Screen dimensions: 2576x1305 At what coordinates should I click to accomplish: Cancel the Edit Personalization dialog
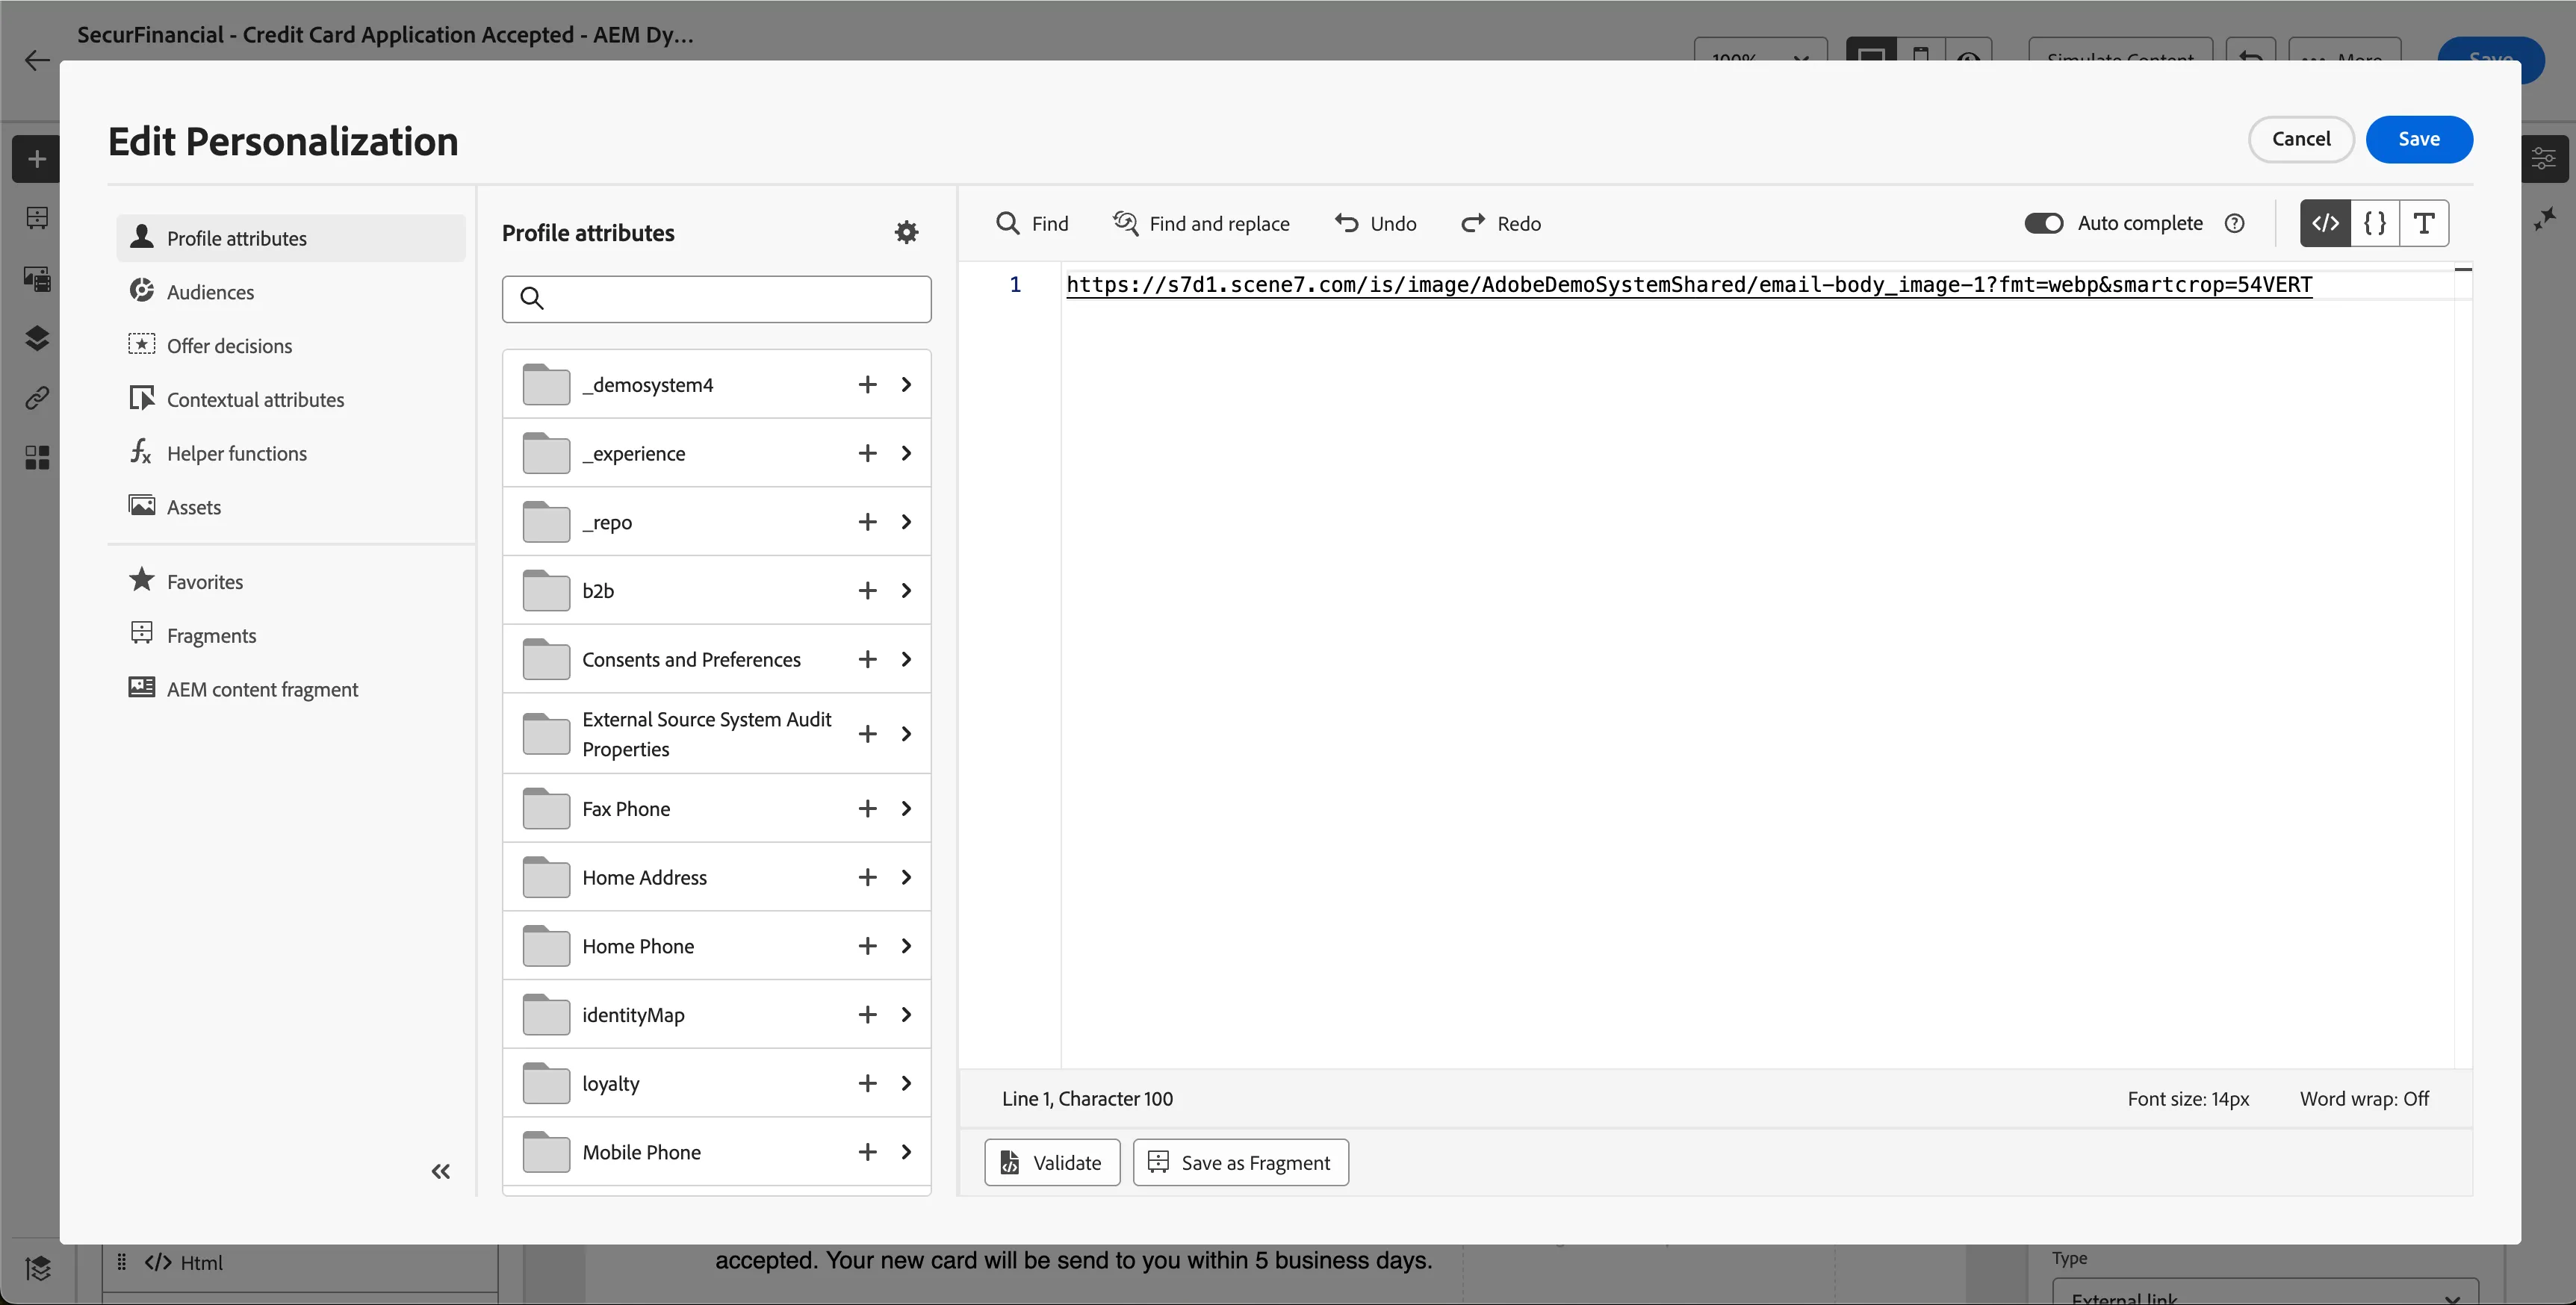(2301, 139)
